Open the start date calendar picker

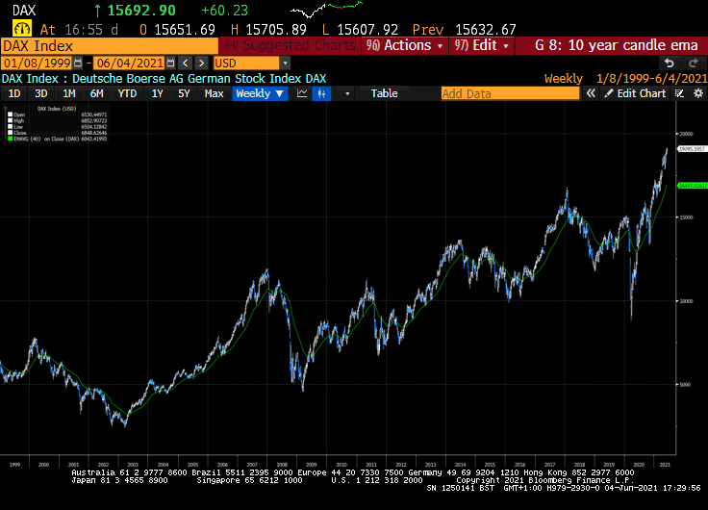pyautogui.click(x=78, y=63)
